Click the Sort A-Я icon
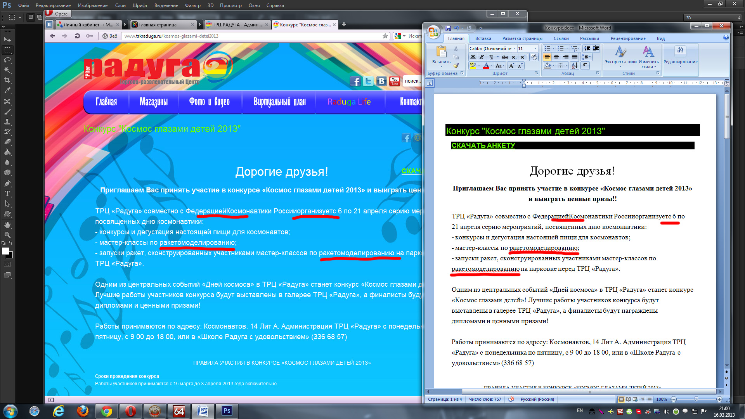The height and width of the screenshot is (419, 745). click(575, 66)
